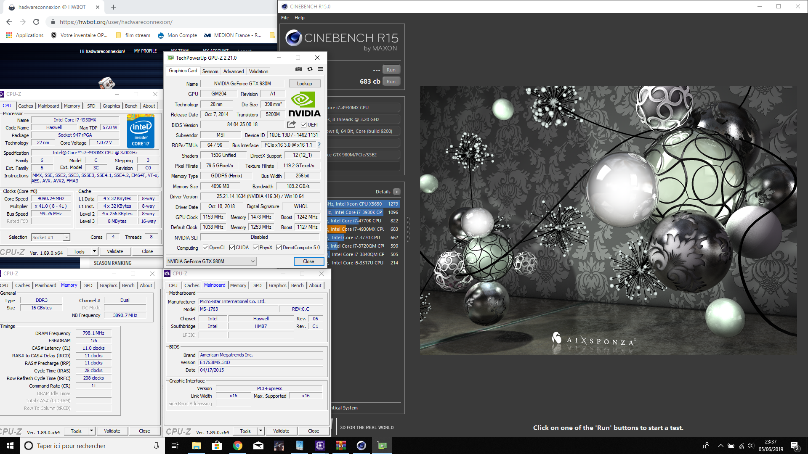Open SPD tab in top CPU-Z window

coord(91,106)
